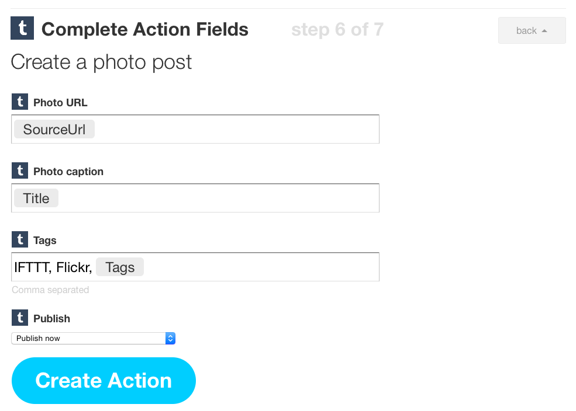Go back using the back button
576x411 pixels.
(532, 30)
